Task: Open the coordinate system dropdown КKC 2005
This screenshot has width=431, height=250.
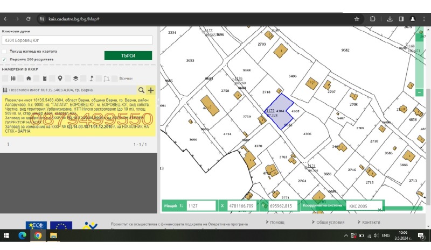Action: point(363,206)
